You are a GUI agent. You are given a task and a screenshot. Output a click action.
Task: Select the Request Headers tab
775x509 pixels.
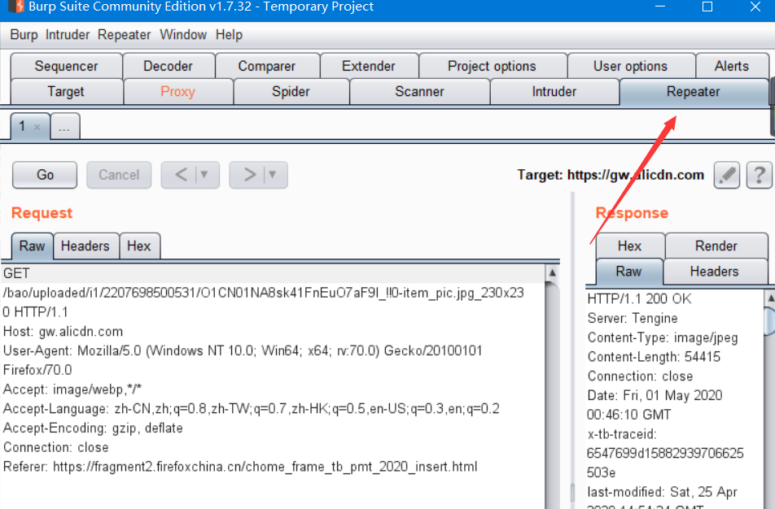85,246
